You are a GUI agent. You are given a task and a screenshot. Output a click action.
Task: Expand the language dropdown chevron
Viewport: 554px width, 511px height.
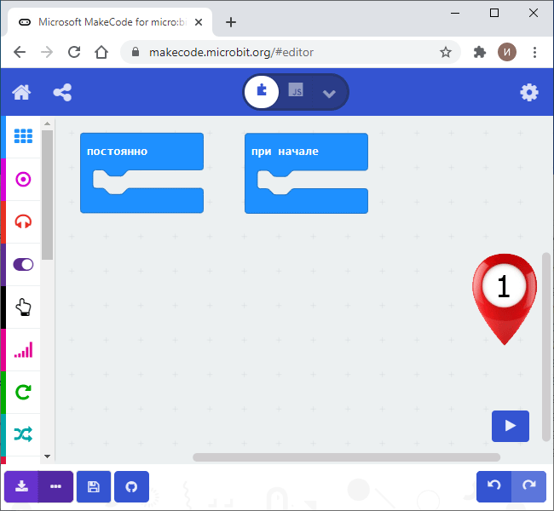point(329,93)
